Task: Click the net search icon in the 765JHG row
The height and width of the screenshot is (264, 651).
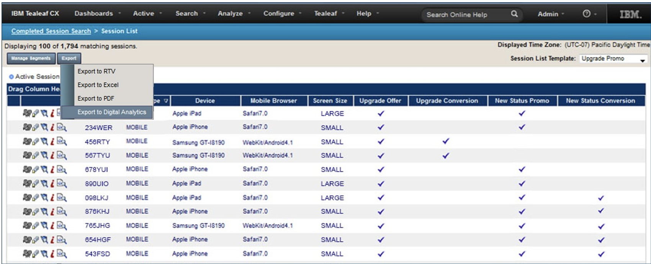Action: pos(44,225)
